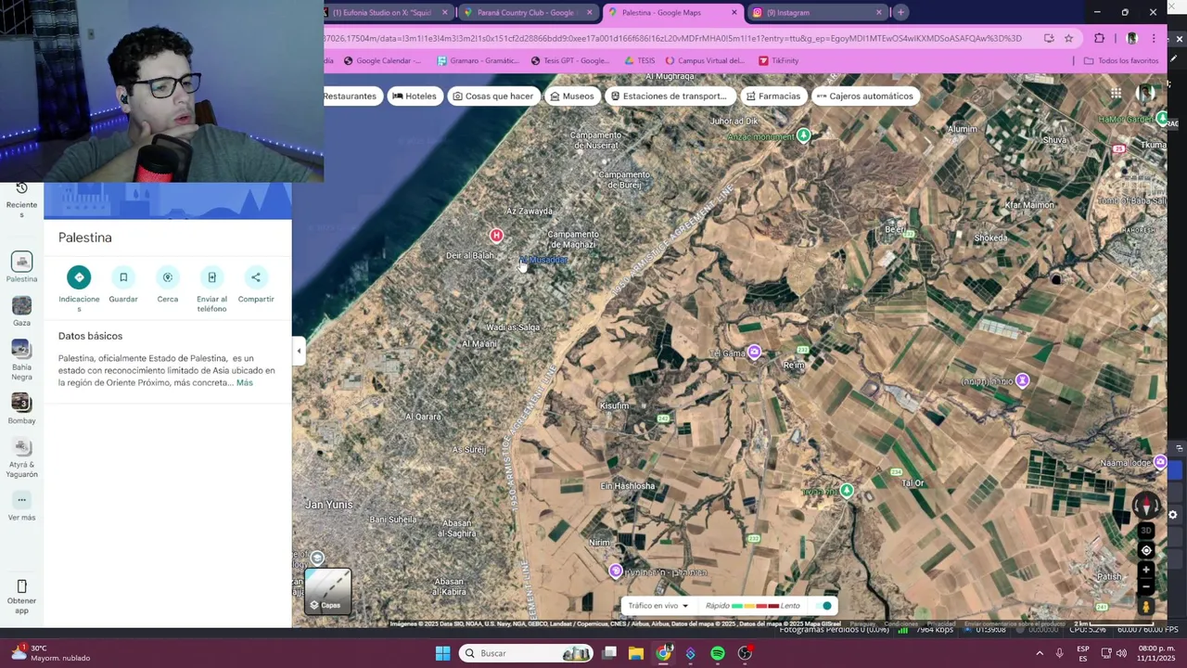Select the Cajeros automáticos chip
The height and width of the screenshot is (668, 1187).
pos(865,96)
